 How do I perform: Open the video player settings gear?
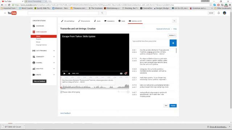126,74
